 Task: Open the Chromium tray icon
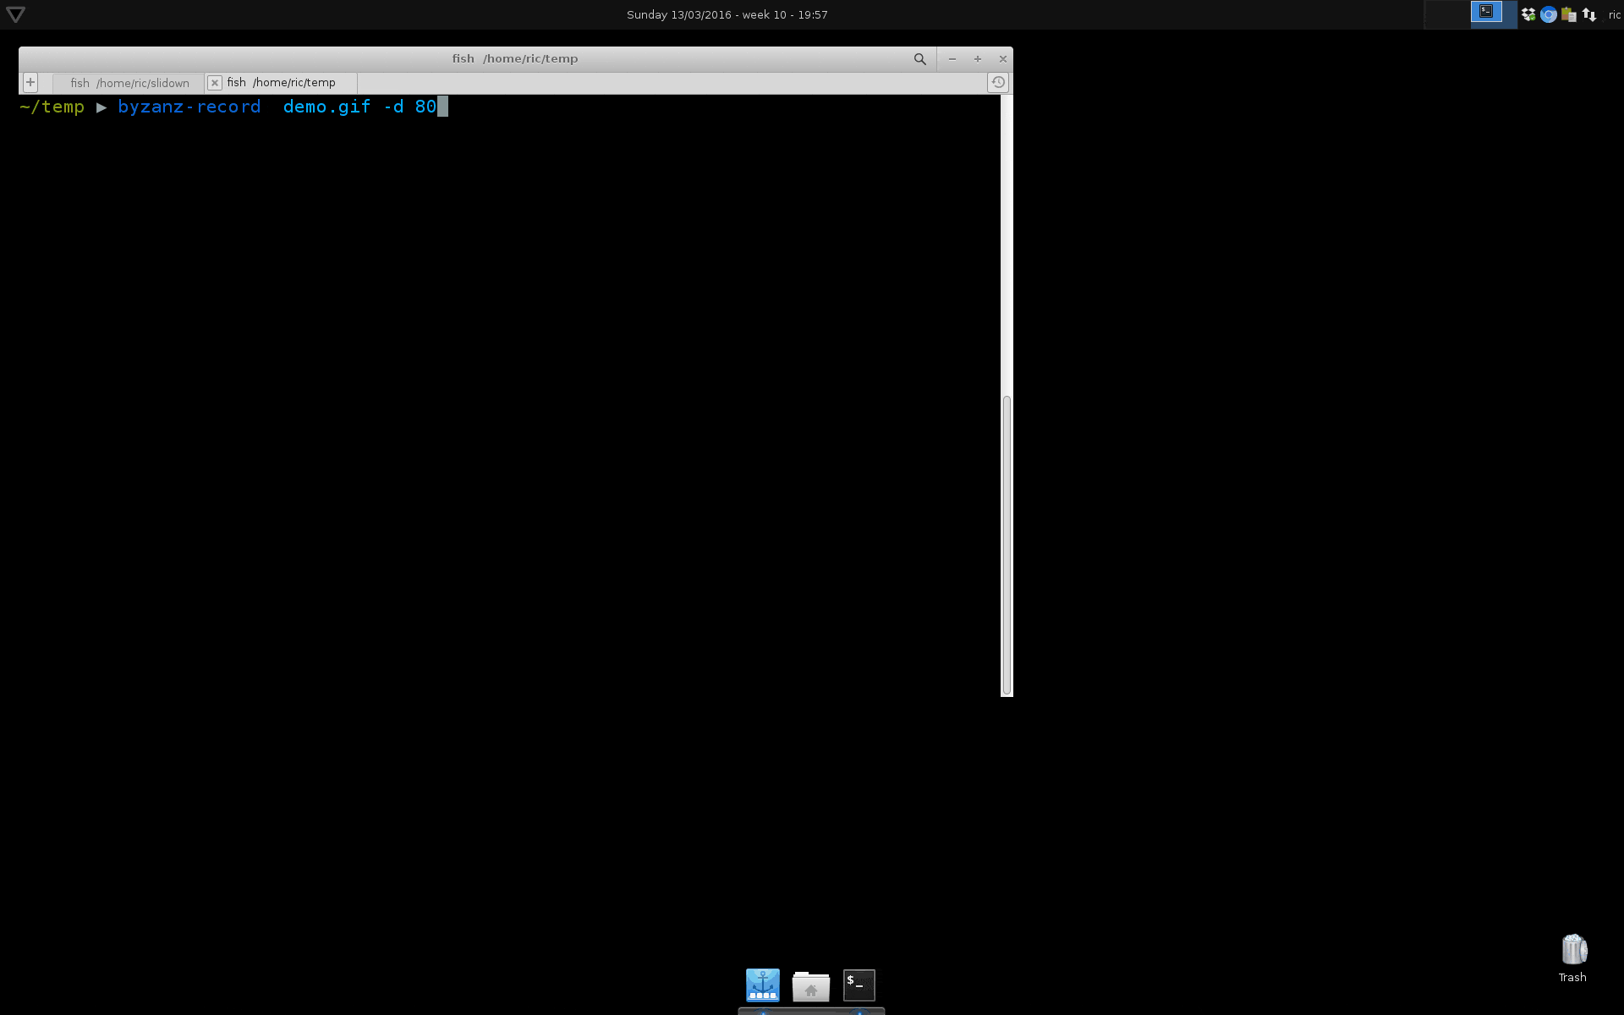coord(1549,14)
